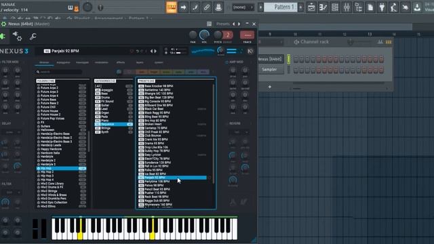This screenshot has height=244, width=434.
Task: Click the chain link toolbar icon
Action: click(x=206, y=7)
